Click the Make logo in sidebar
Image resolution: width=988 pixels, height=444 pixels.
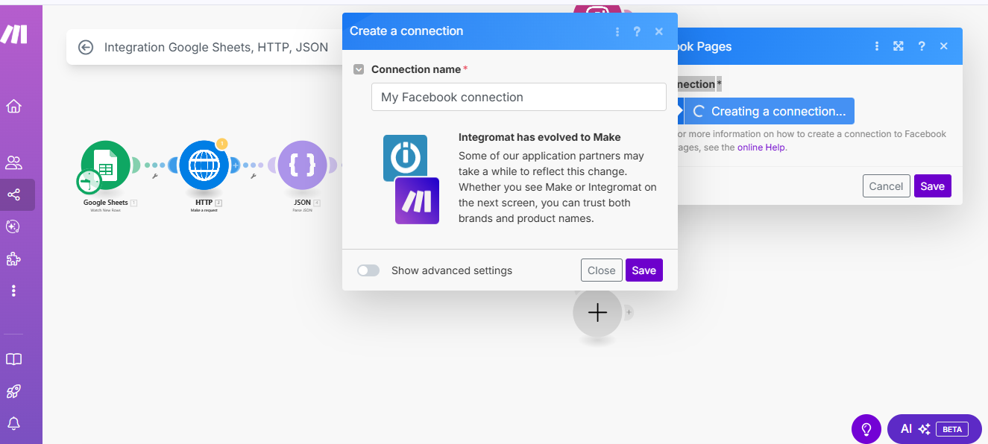tap(14, 34)
